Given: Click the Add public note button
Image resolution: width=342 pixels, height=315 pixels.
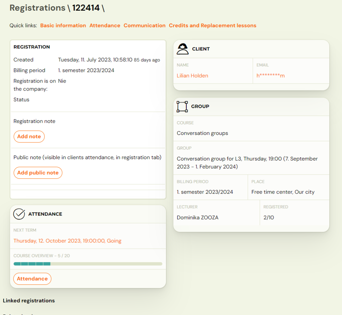Looking at the screenshot, I should pyautogui.click(x=38, y=173).
